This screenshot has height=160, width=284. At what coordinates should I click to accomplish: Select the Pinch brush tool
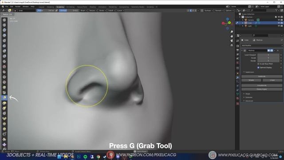tap(4, 93)
